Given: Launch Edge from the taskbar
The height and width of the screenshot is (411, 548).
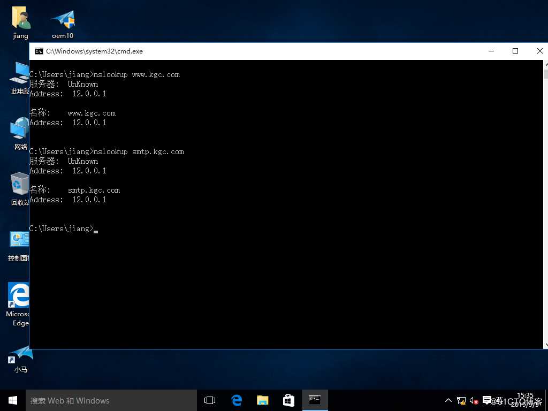Looking at the screenshot, I should [237, 400].
